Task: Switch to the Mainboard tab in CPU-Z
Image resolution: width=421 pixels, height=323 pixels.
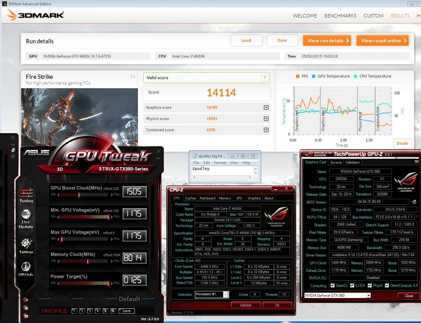Action: [207, 198]
